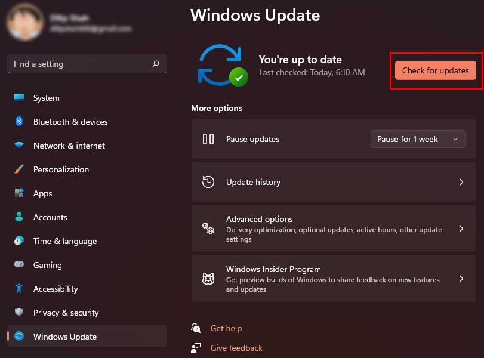Click the Give feedback icon
The image size is (484, 358).
pyautogui.click(x=196, y=348)
